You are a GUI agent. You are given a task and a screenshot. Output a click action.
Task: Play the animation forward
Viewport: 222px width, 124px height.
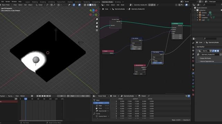[x=45, y=96]
